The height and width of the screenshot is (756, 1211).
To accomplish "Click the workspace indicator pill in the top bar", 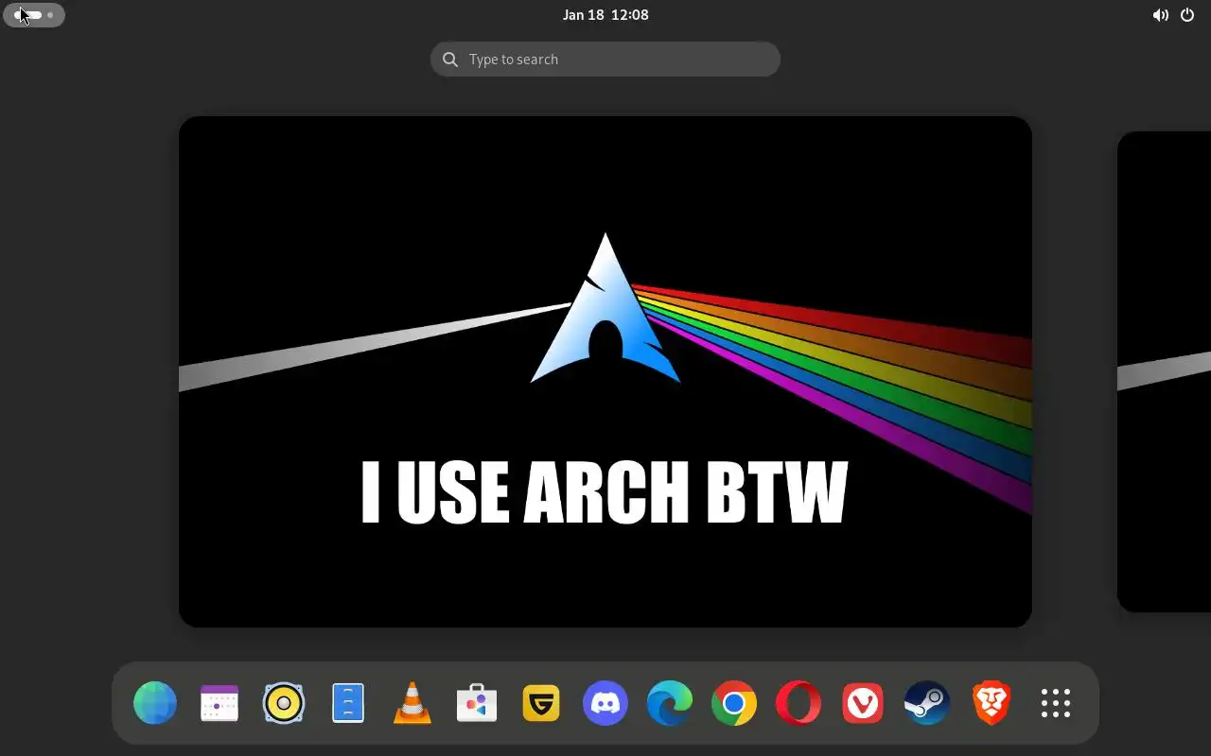I will pyautogui.click(x=34, y=15).
